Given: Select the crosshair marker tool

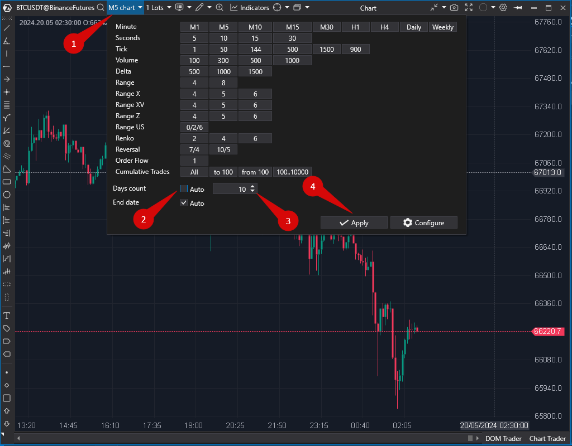Looking at the screenshot, I should coord(7,92).
